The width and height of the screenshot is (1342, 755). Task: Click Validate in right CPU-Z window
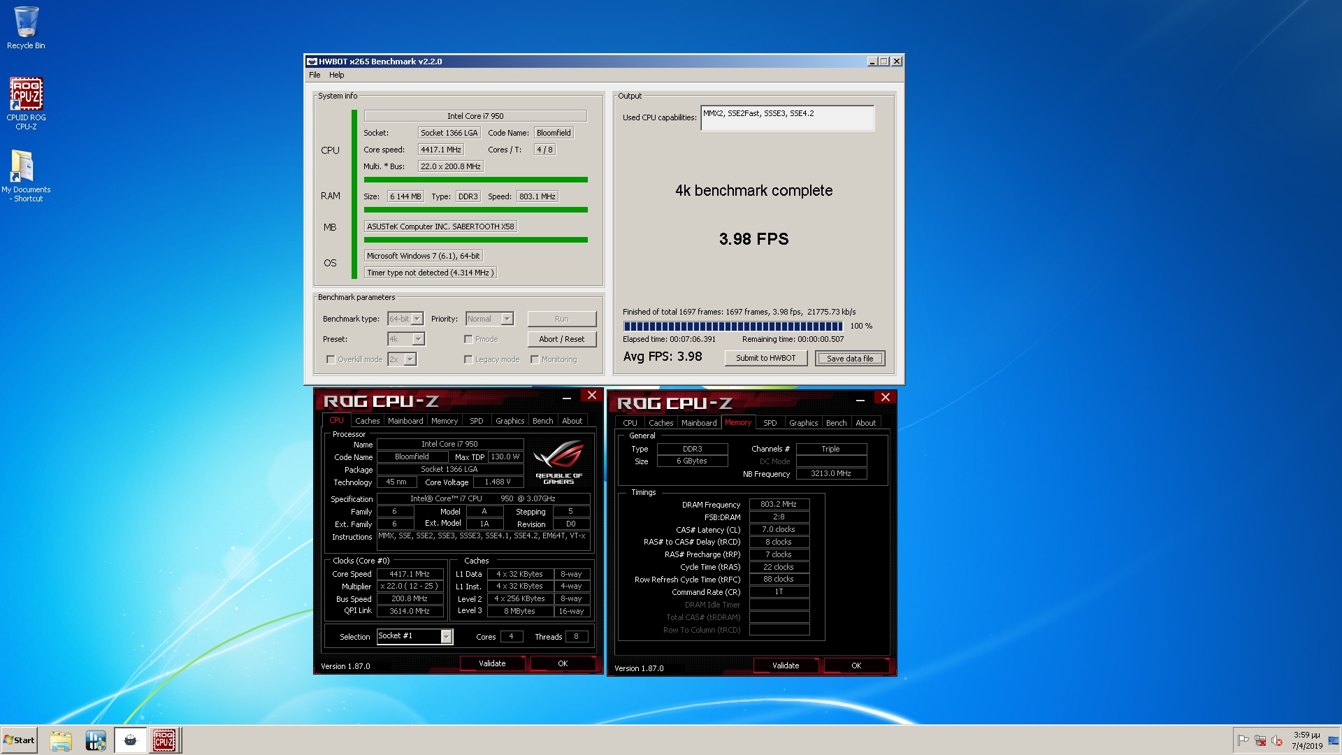786,666
